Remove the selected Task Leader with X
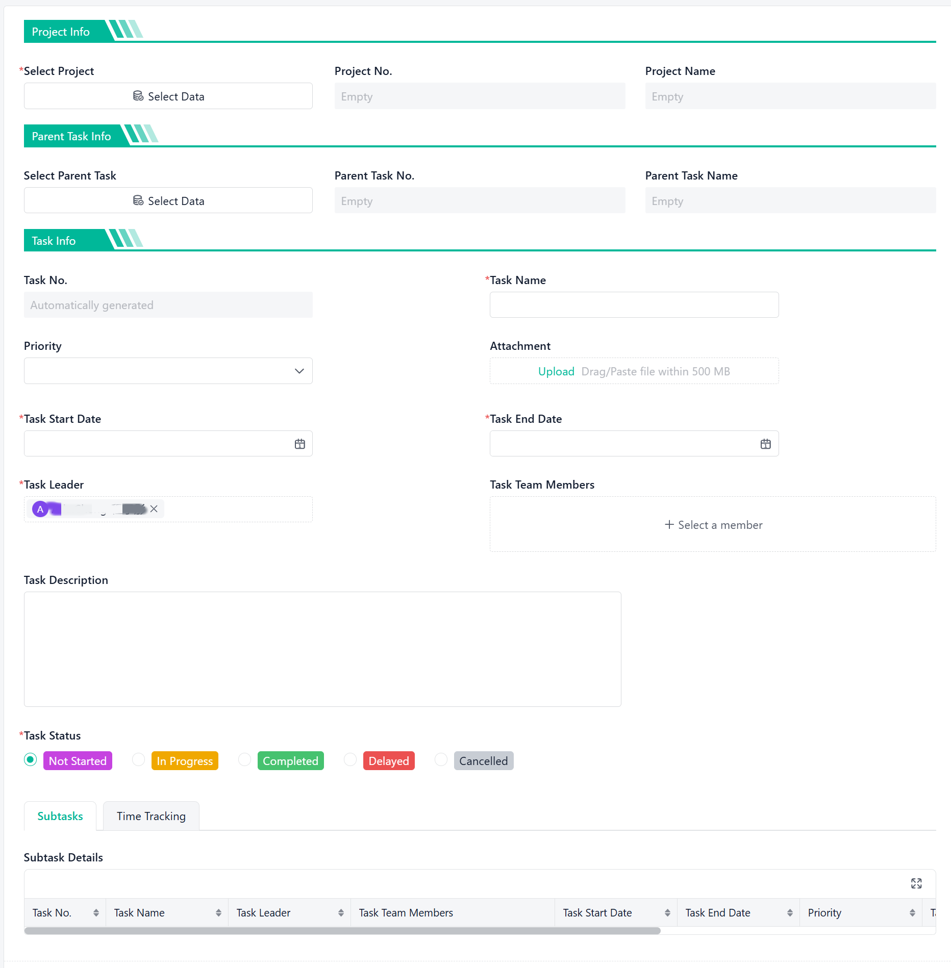Viewport: 951px width, 968px height. tap(154, 509)
